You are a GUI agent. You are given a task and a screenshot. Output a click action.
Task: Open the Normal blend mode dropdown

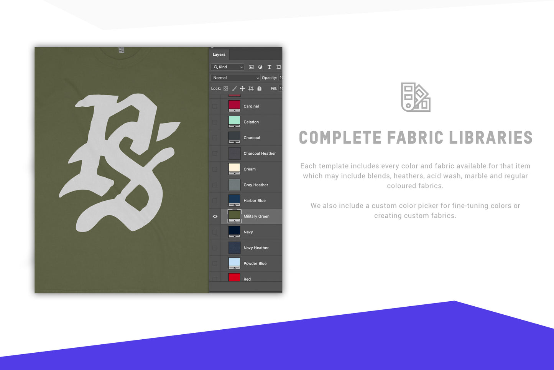coord(235,78)
